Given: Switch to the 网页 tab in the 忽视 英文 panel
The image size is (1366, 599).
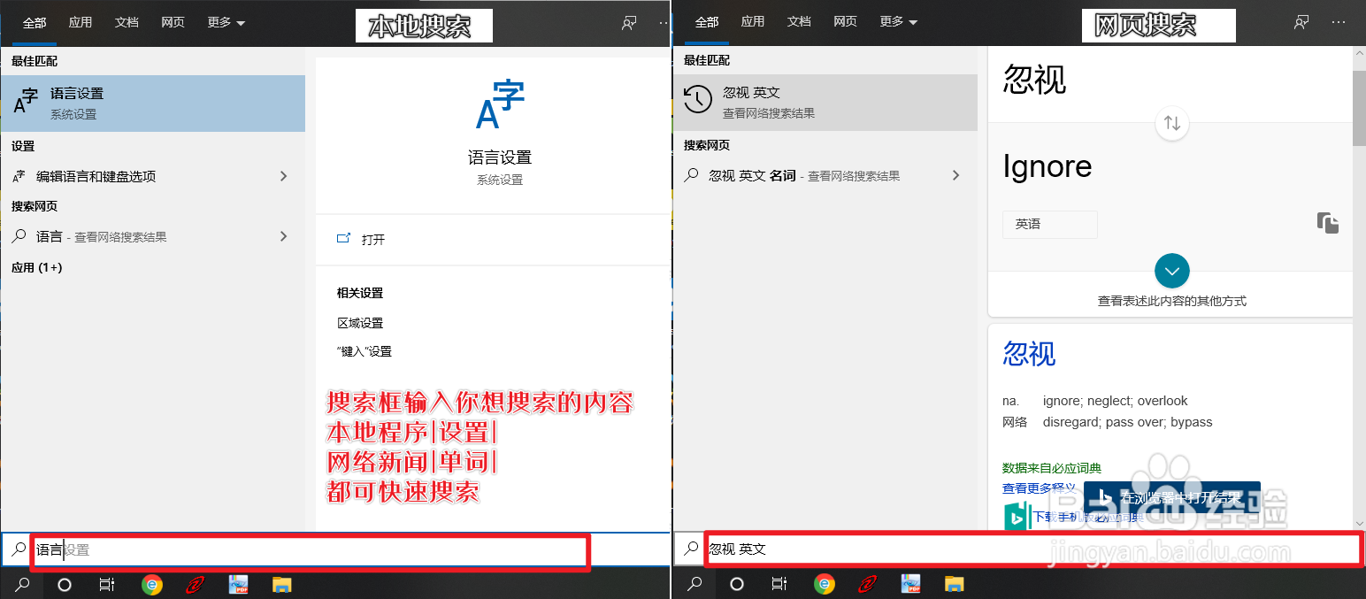Looking at the screenshot, I should (x=846, y=22).
